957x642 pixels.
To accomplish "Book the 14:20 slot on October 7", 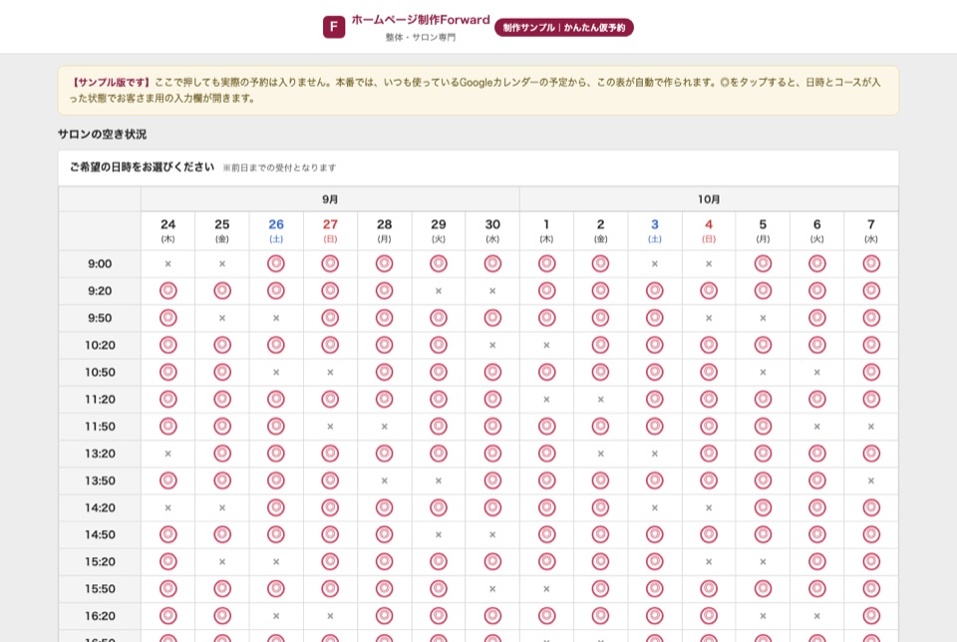I will [871, 507].
